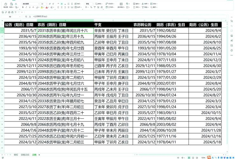Screen dimensions: 235x159
Task: Switch to the 模板 sheet tab
Action: (16, 155)
